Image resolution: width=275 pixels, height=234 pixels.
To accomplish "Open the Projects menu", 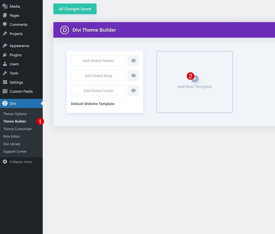I will click(x=16, y=34).
